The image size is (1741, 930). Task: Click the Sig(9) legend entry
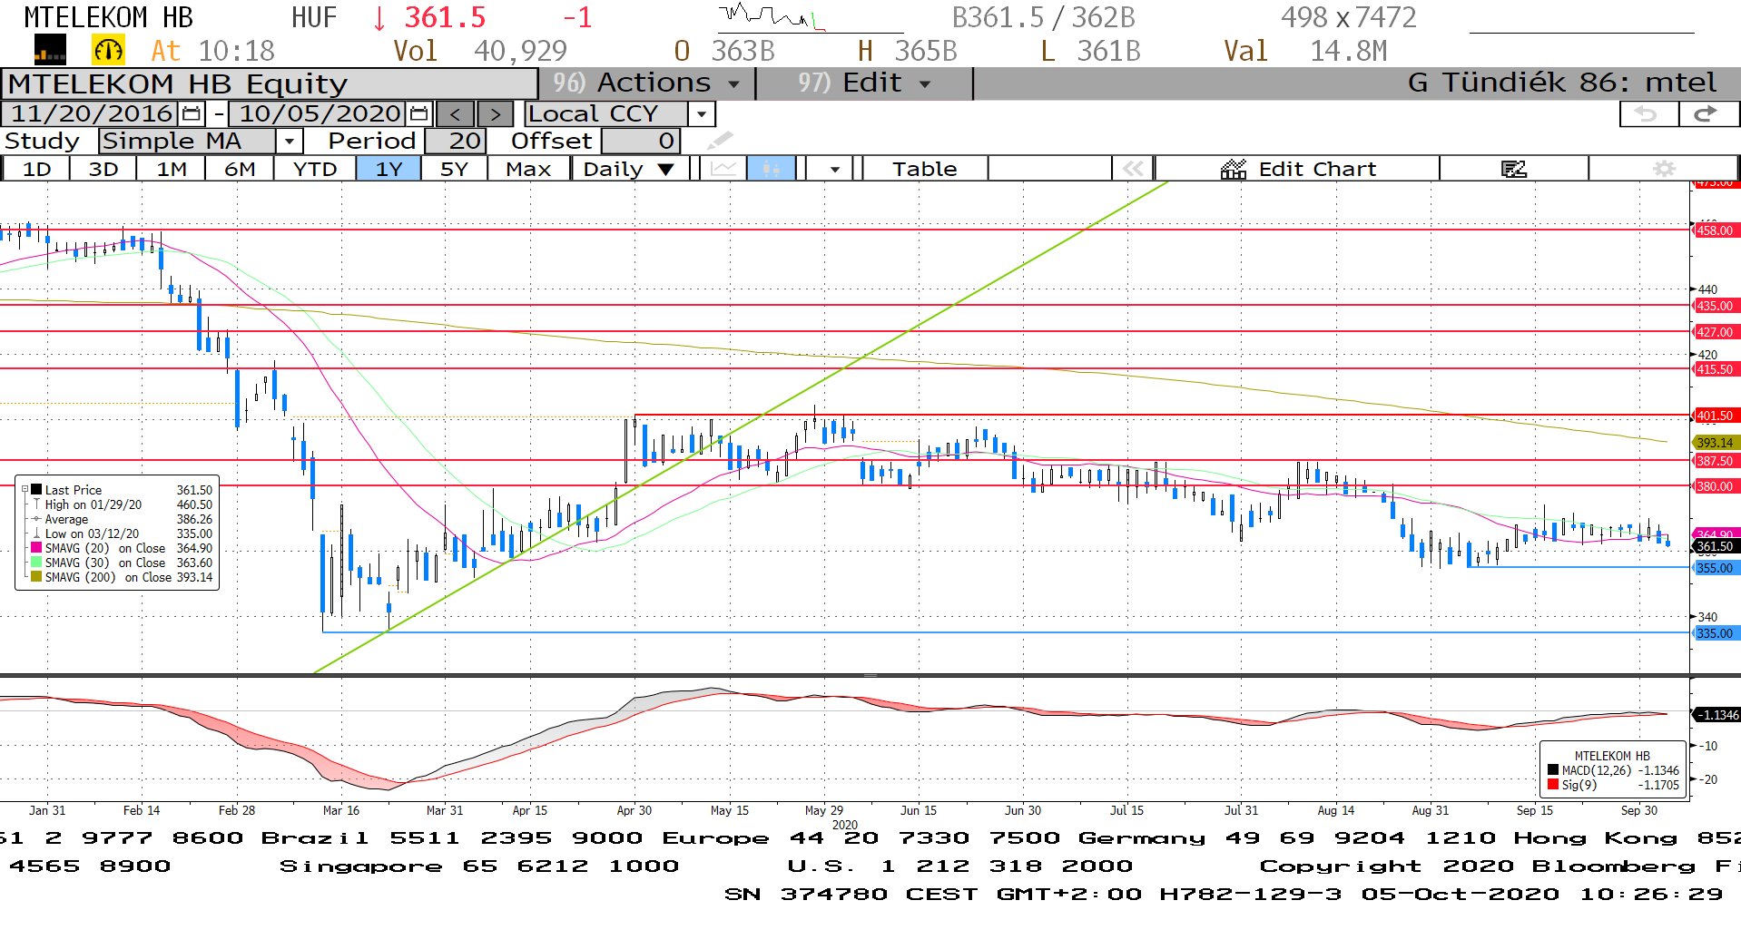[x=1613, y=785]
